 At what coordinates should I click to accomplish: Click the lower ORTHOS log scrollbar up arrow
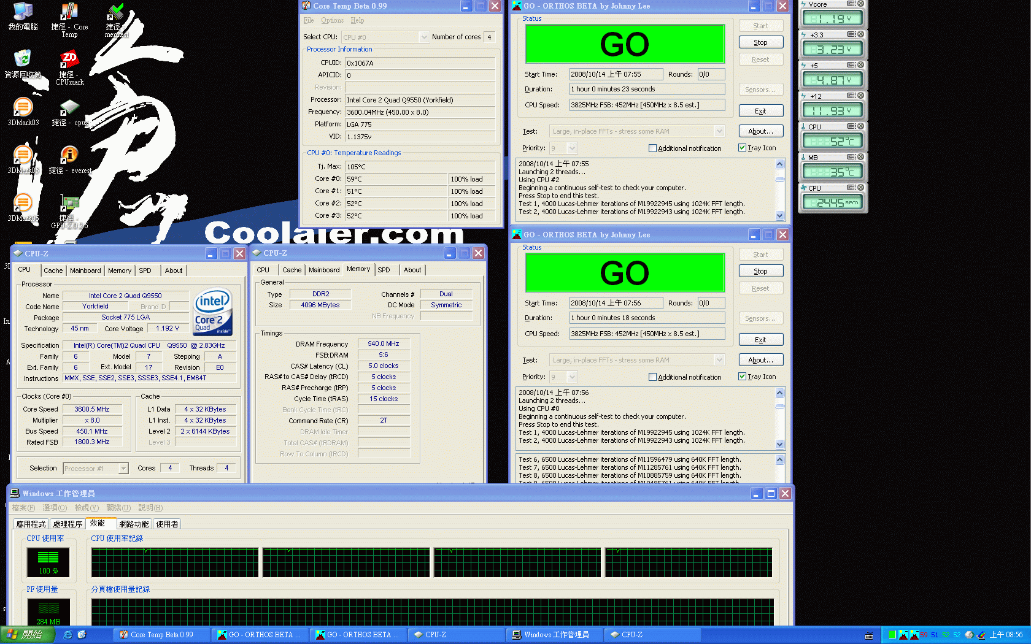pyautogui.click(x=779, y=393)
